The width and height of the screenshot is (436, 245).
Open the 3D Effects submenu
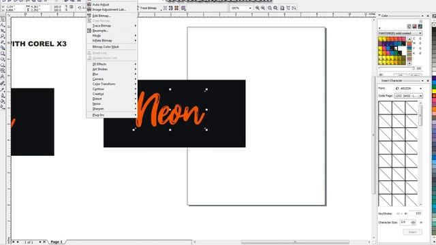click(112, 64)
